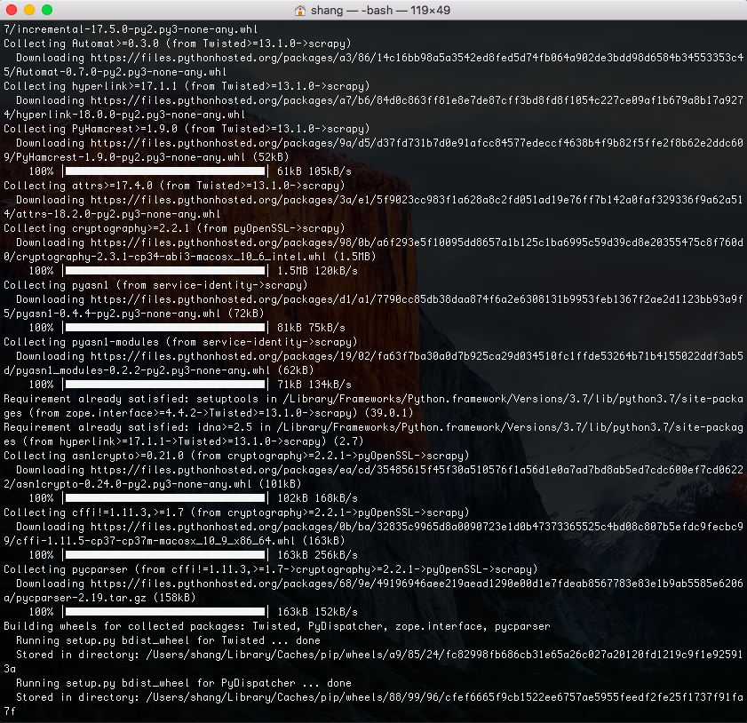747x723 pixels.
Task: Click the line 'Collecting attrs>=17.4.0'
Action: pyautogui.click(x=174, y=186)
